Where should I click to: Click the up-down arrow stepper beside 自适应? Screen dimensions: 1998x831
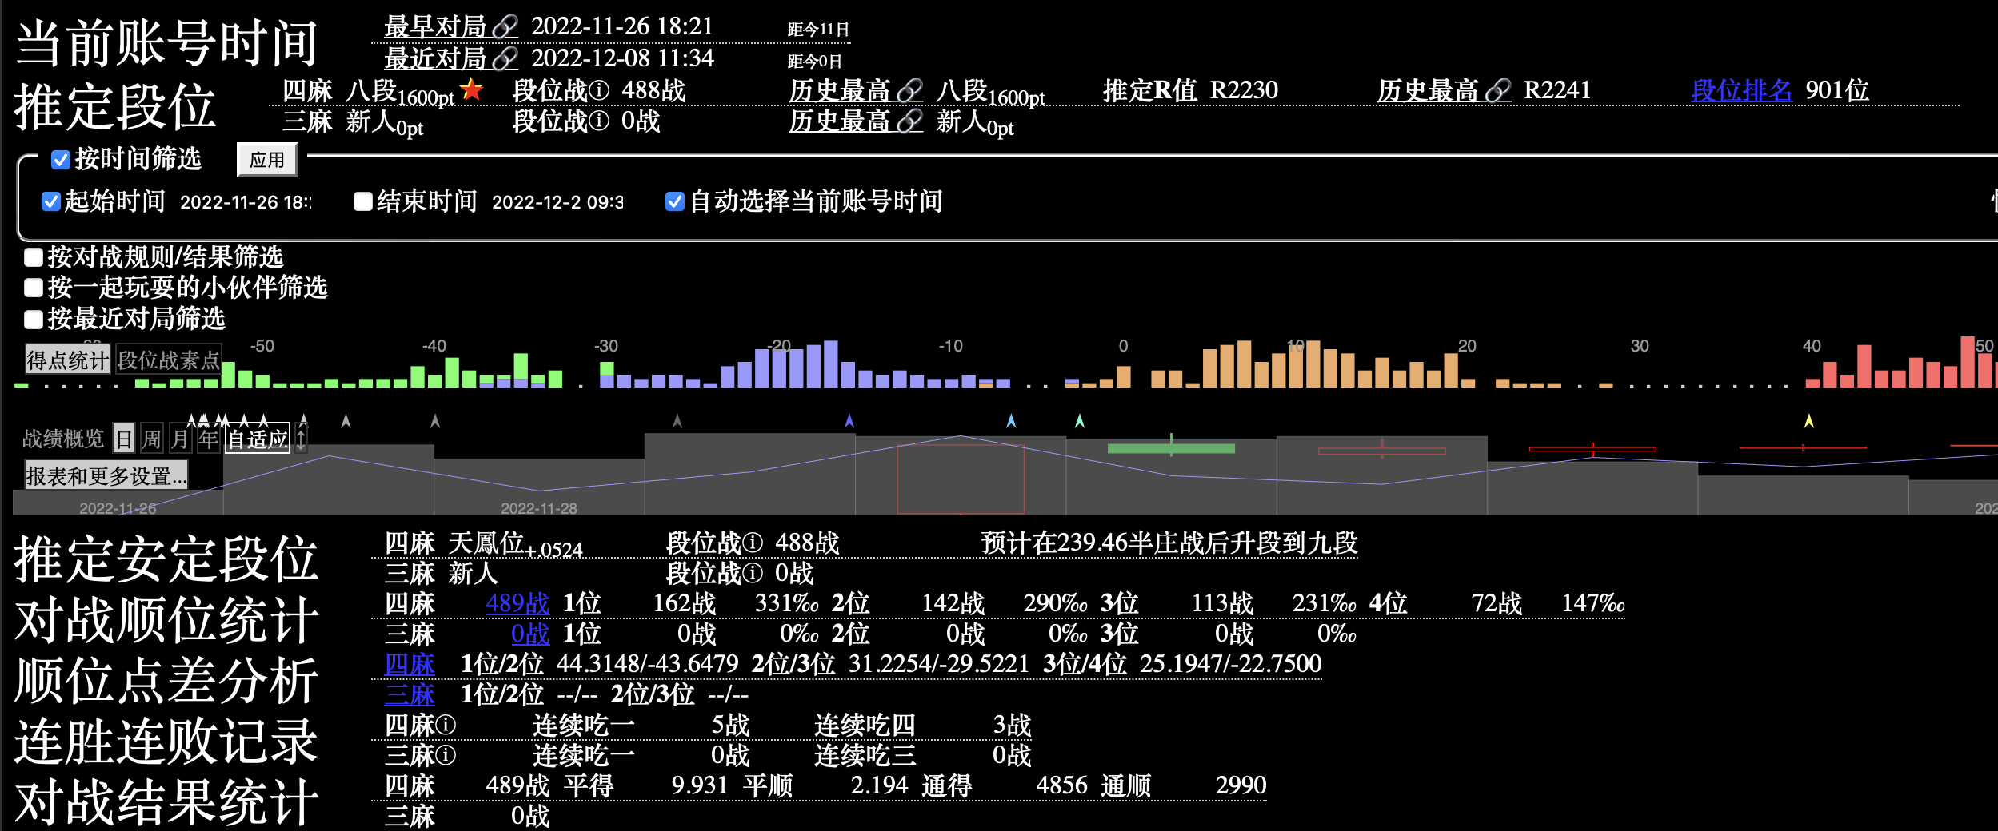(301, 439)
